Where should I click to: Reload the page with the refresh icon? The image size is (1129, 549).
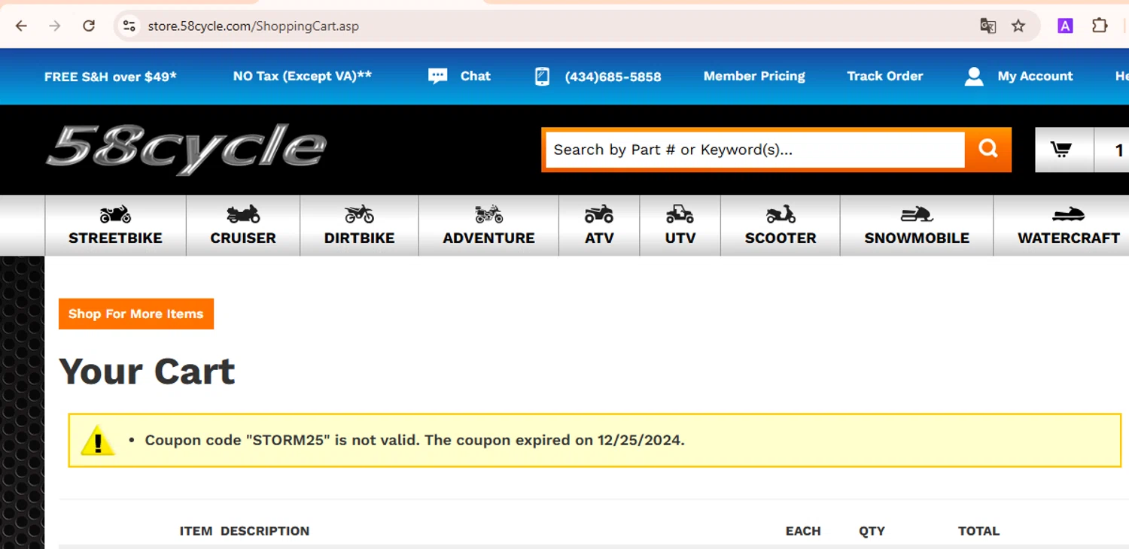pos(89,26)
